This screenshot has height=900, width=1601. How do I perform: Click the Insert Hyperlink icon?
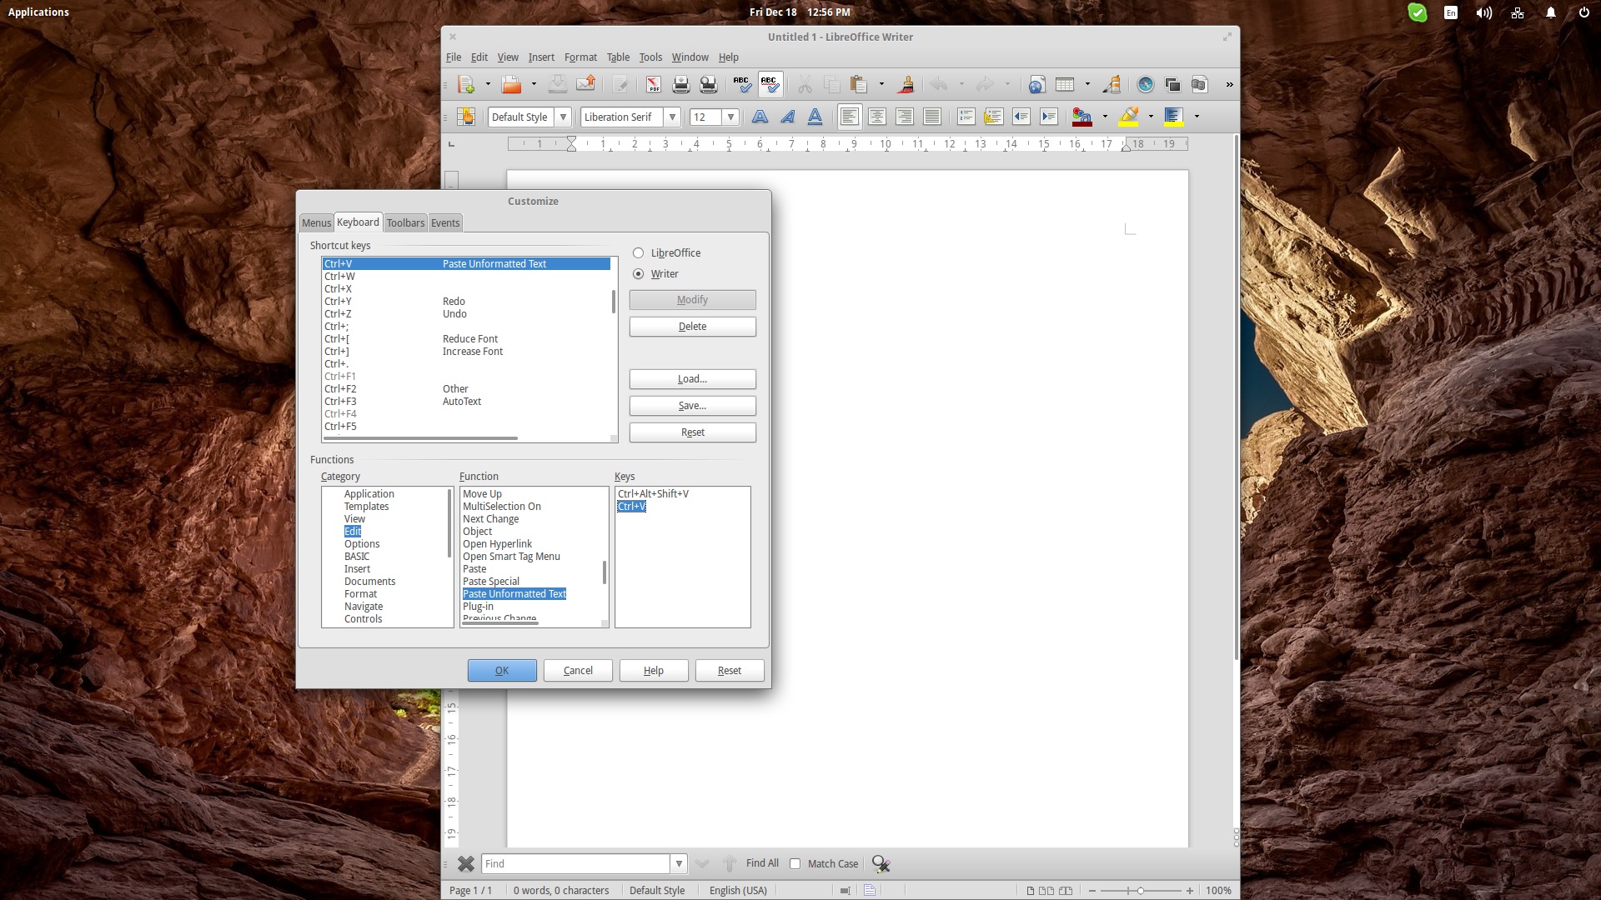(x=1036, y=84)
